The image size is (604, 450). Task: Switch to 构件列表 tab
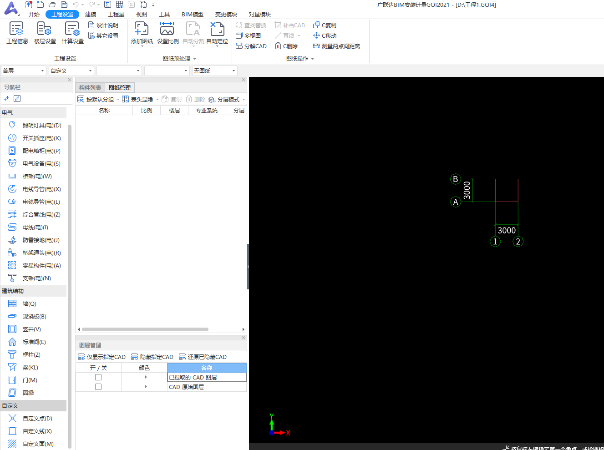click(90, 87)
